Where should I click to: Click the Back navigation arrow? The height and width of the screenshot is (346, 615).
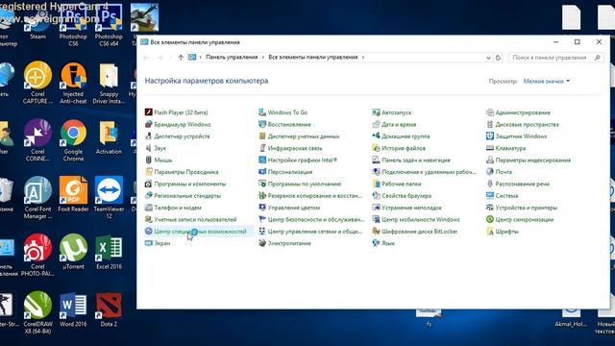[x=146, y=58]
